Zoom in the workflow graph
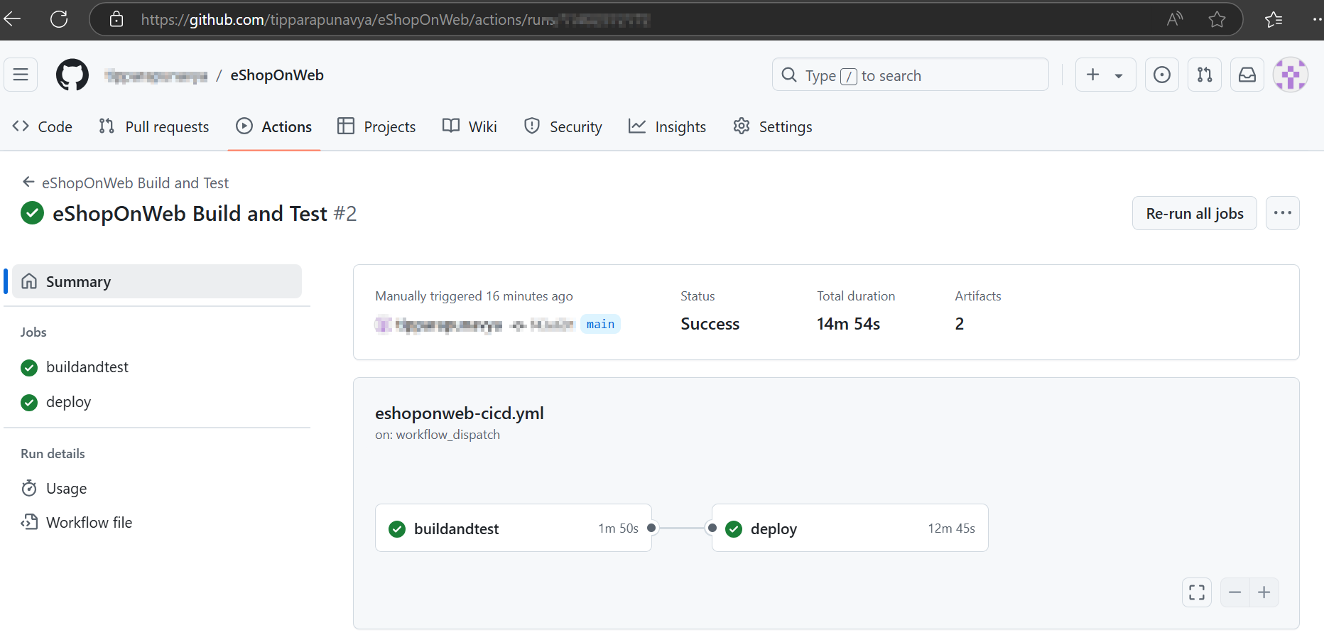The image size is (1324, 640). tap(1264, 592)
